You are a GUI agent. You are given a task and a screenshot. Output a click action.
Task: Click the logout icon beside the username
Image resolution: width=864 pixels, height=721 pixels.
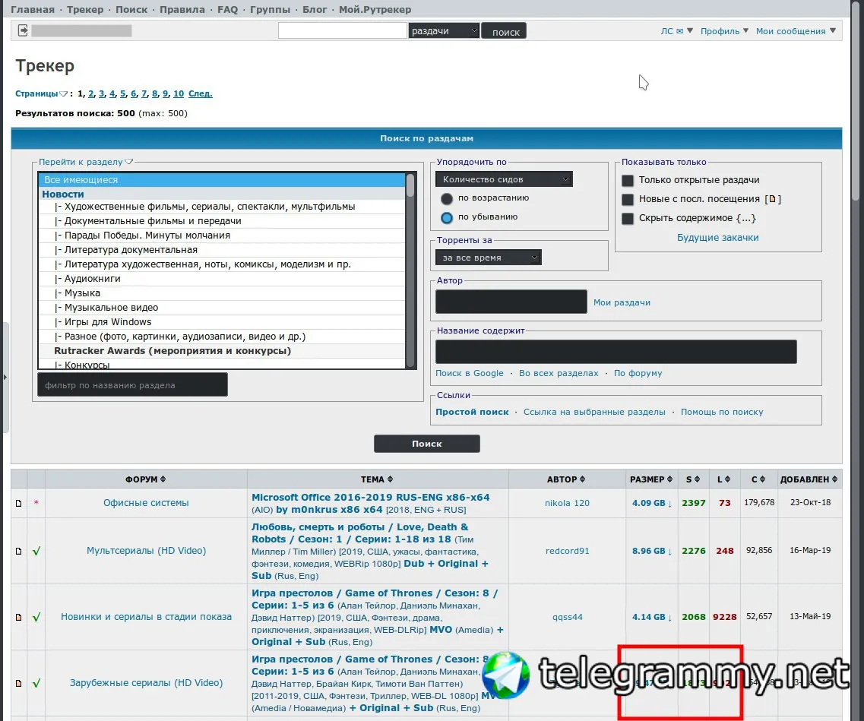point(23,30)
